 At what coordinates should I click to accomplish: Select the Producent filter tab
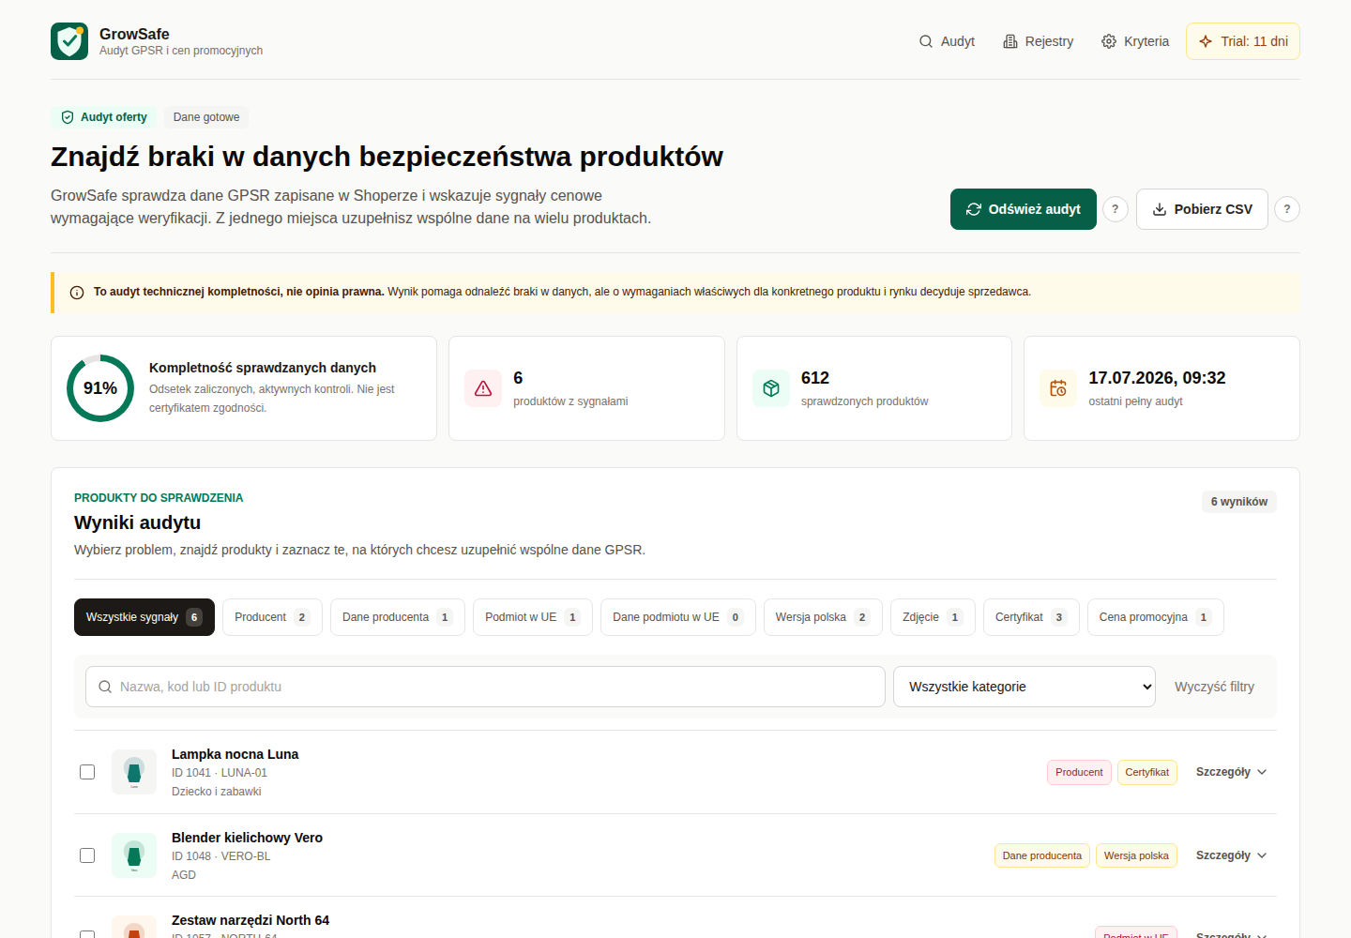coord(272,617)
